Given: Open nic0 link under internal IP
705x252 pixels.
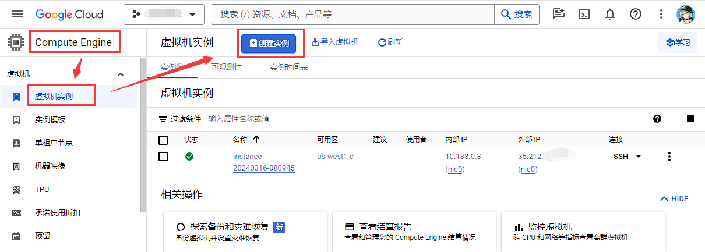Looking at the screenshot, I should (x=455, y=169).
